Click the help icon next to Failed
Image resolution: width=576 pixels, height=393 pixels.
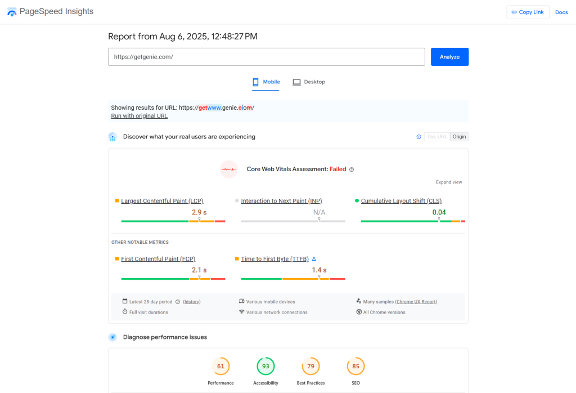[352, 169]
